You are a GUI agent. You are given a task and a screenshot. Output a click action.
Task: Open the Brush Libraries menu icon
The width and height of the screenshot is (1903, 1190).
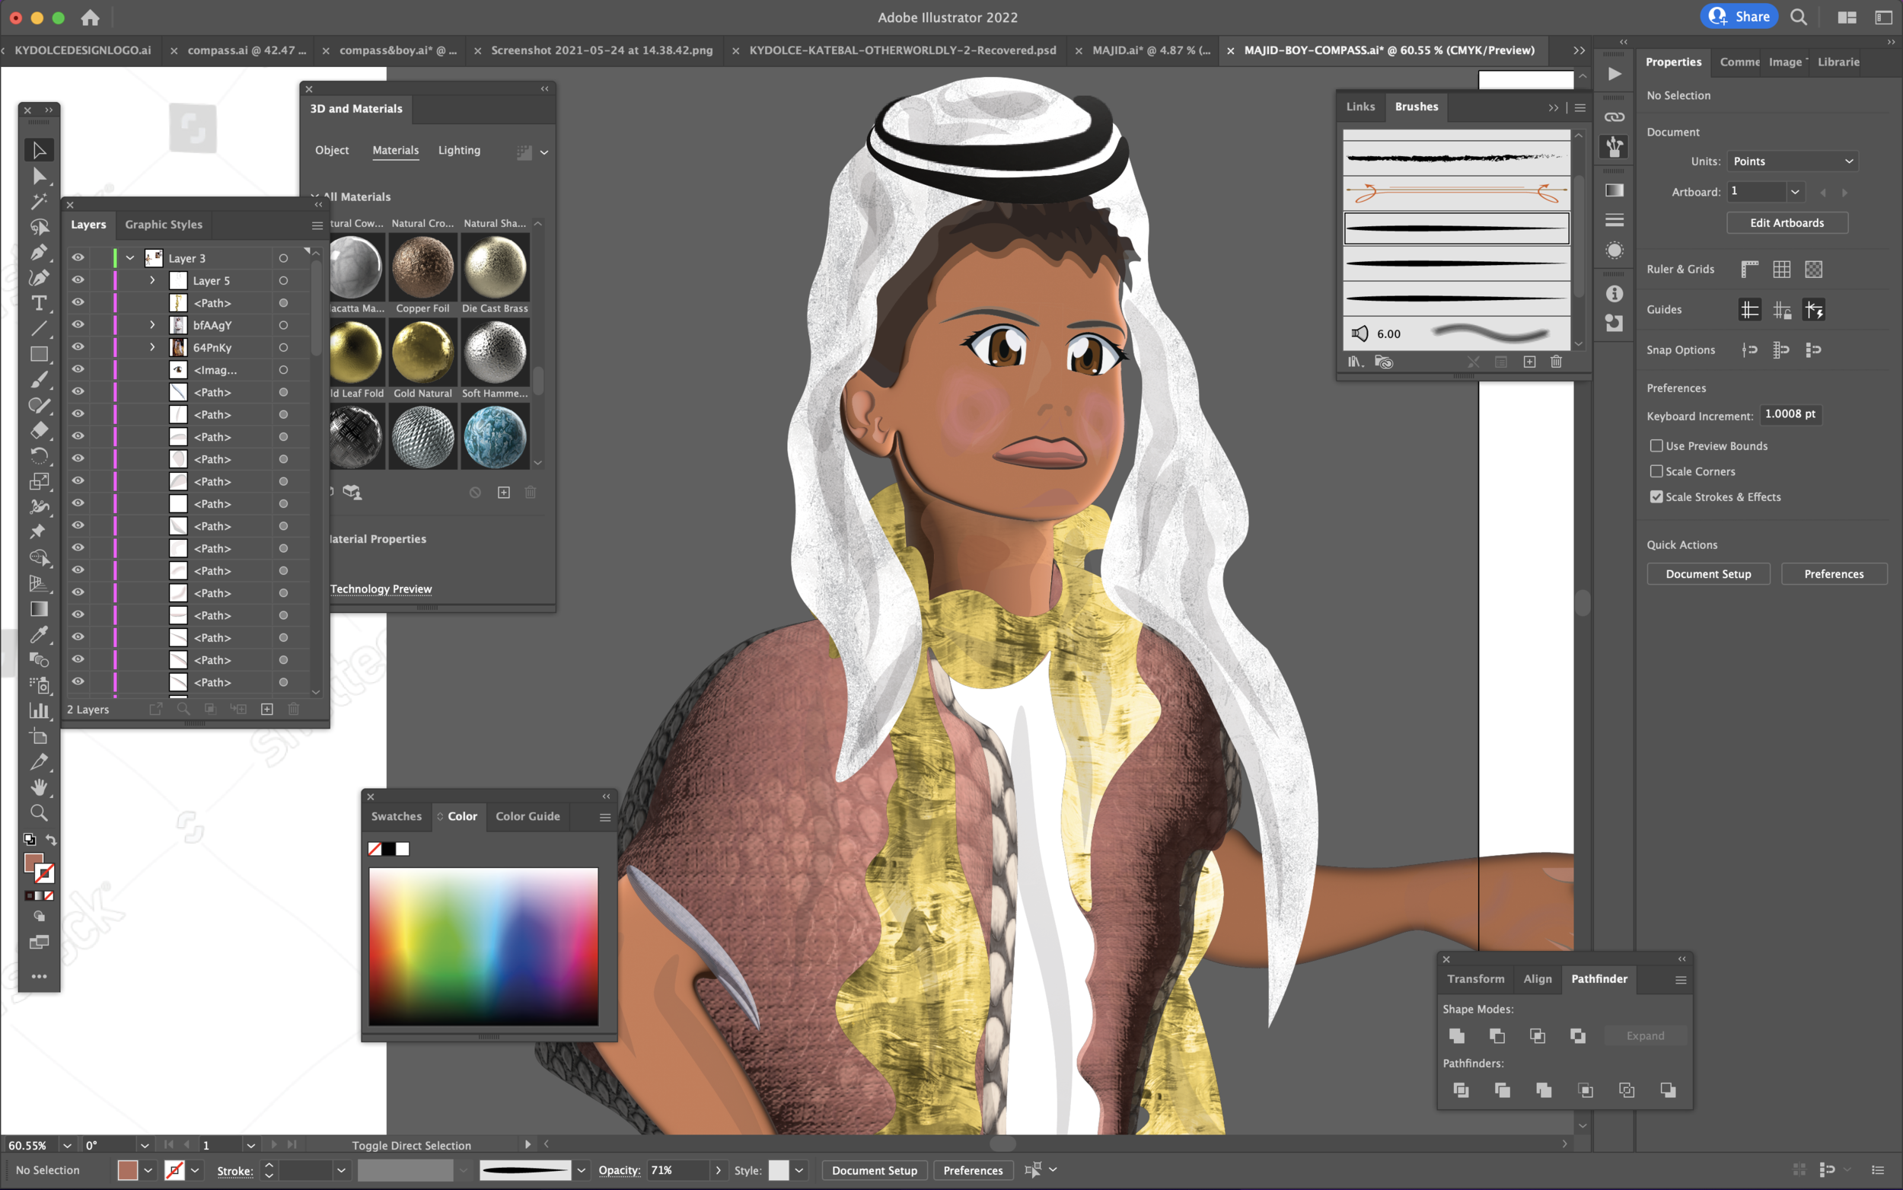tap(1355, 362)
